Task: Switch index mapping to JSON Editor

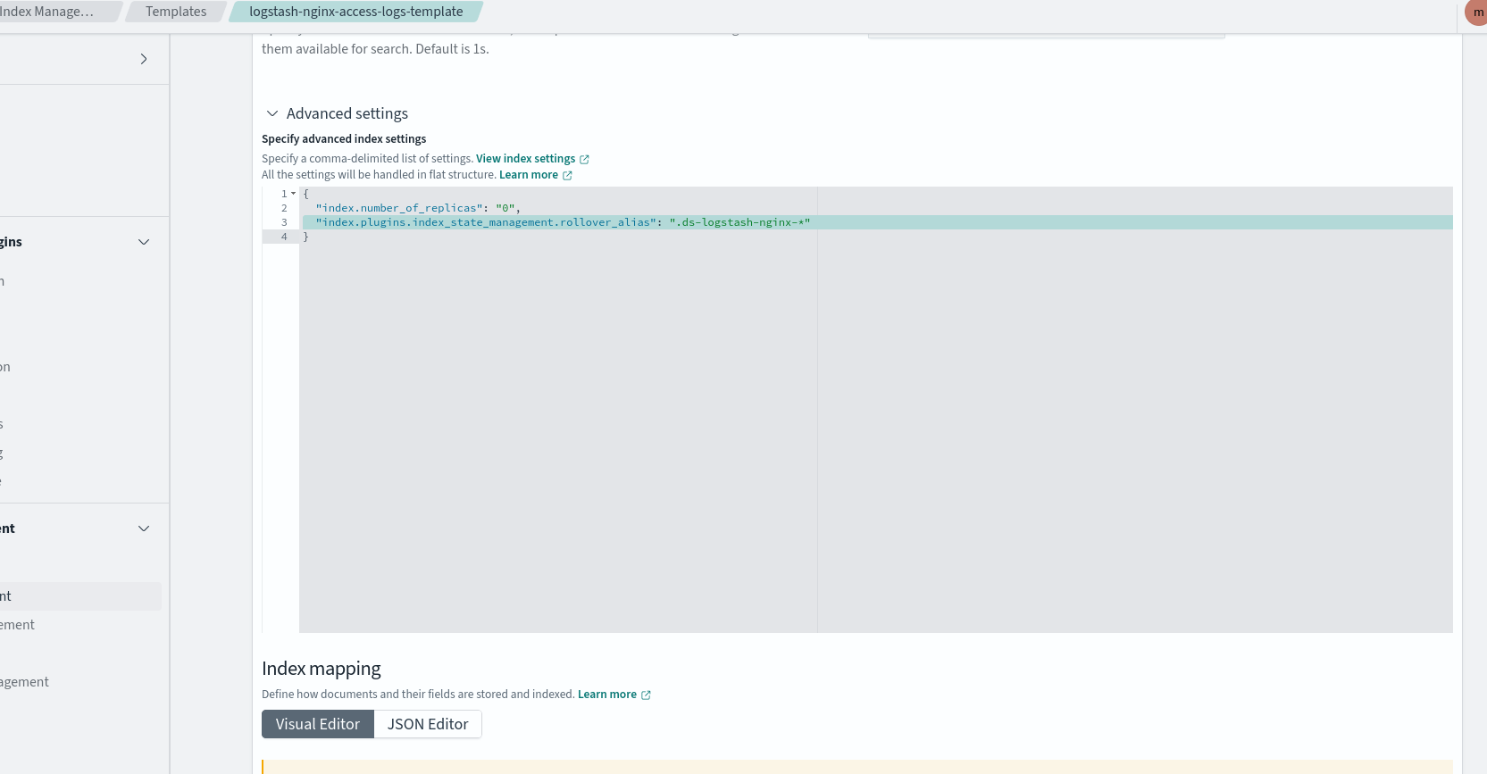Action: pyautogui.click(x=428, y=724)
